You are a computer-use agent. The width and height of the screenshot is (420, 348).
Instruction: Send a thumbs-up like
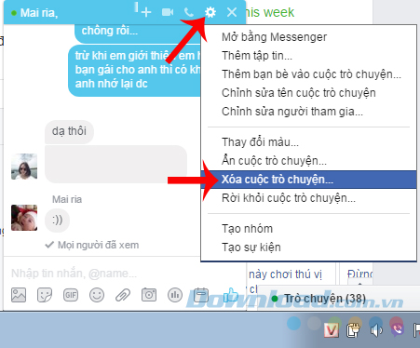tap(230, 295)
